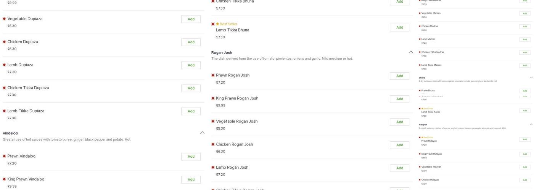Collapse the Bhuna category chevron
The width and height of the screenshot is (534, 190).
pos(531,78)
